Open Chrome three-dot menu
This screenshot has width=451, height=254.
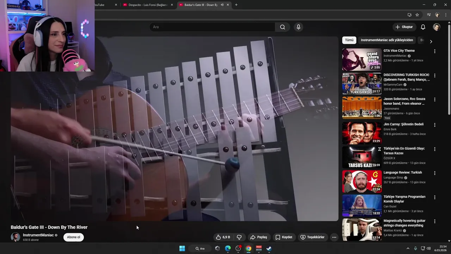[445, 15]
